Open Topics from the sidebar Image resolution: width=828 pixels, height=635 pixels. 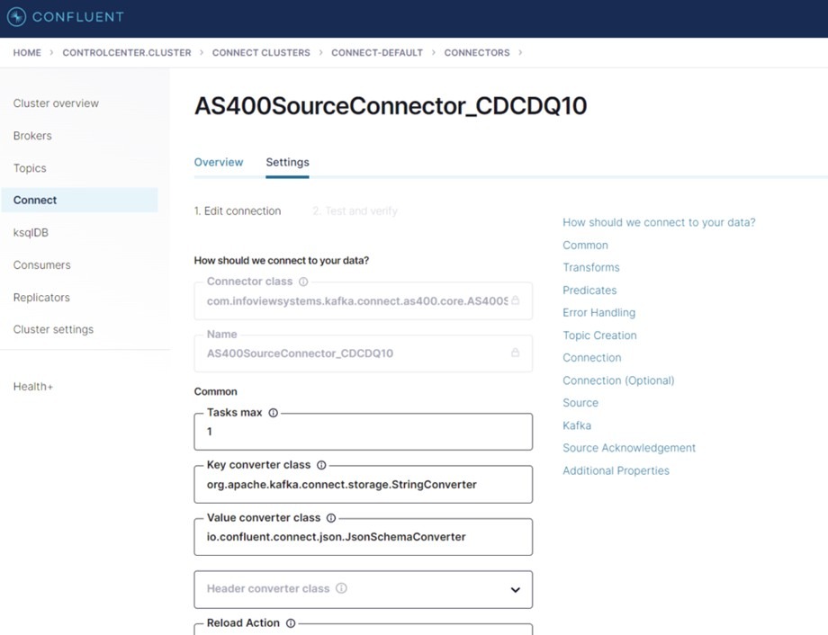point(30,167)
